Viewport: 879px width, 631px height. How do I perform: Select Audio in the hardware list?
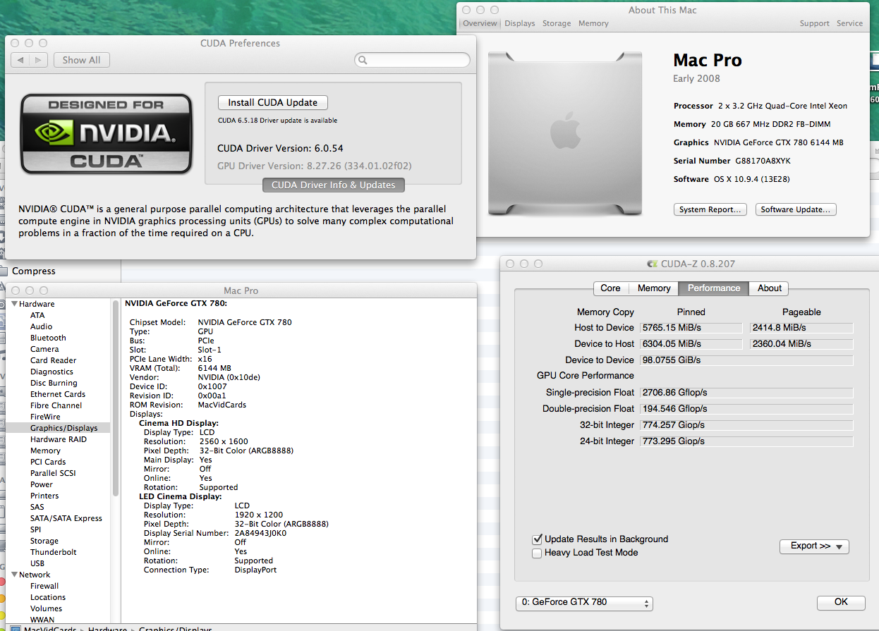tap(41, 327)
